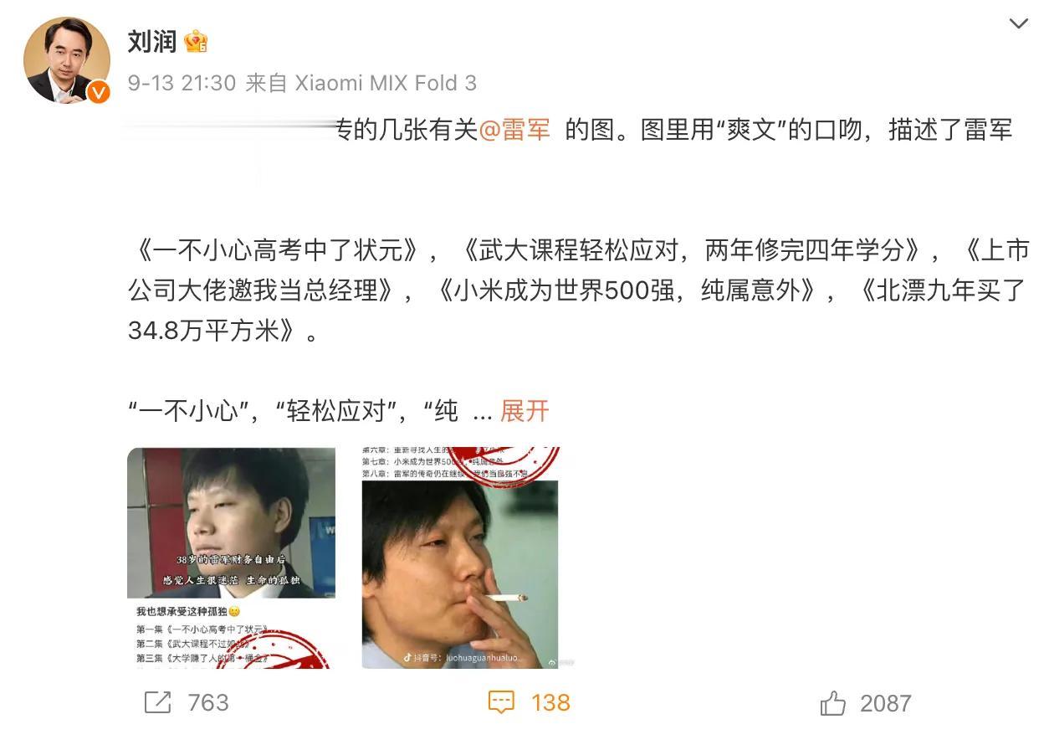Click the repost share icon
The image size is (1044, 745).
click(157, 702)
